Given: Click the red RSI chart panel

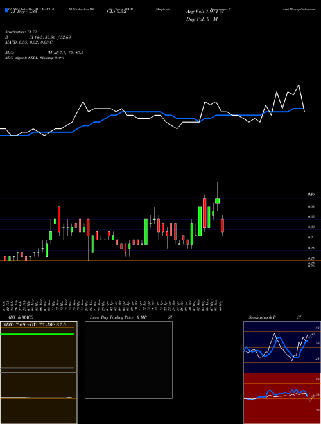Looking at the screenshot, I should click(282, 398).
